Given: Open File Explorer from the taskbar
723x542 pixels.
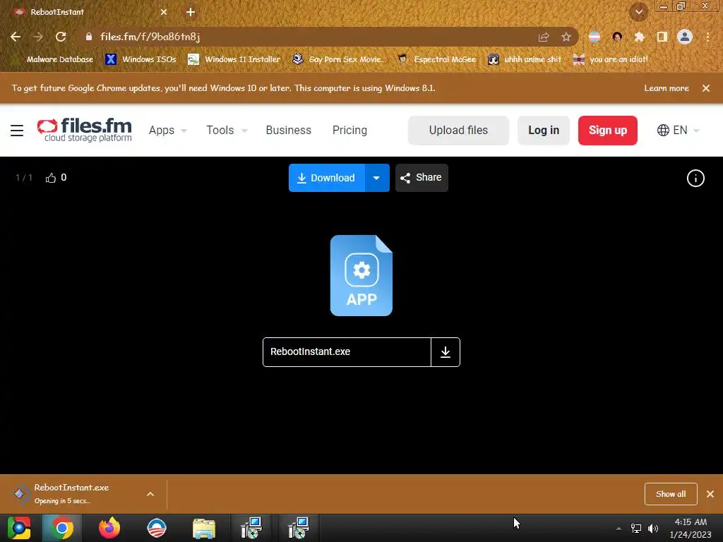Looking at the screenshot, I should click(x=204, y=528).
